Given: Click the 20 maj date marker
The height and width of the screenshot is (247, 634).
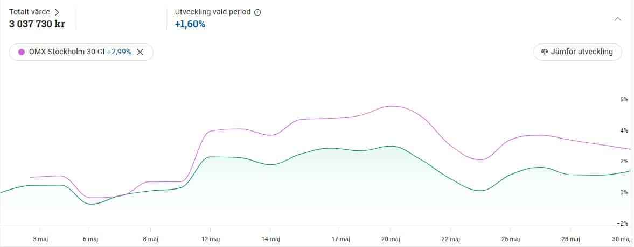Looking at the screenshot, I should point(391,239).
